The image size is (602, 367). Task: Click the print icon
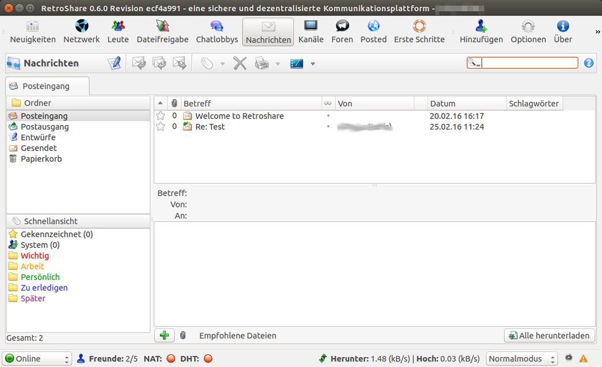[262, 63]
